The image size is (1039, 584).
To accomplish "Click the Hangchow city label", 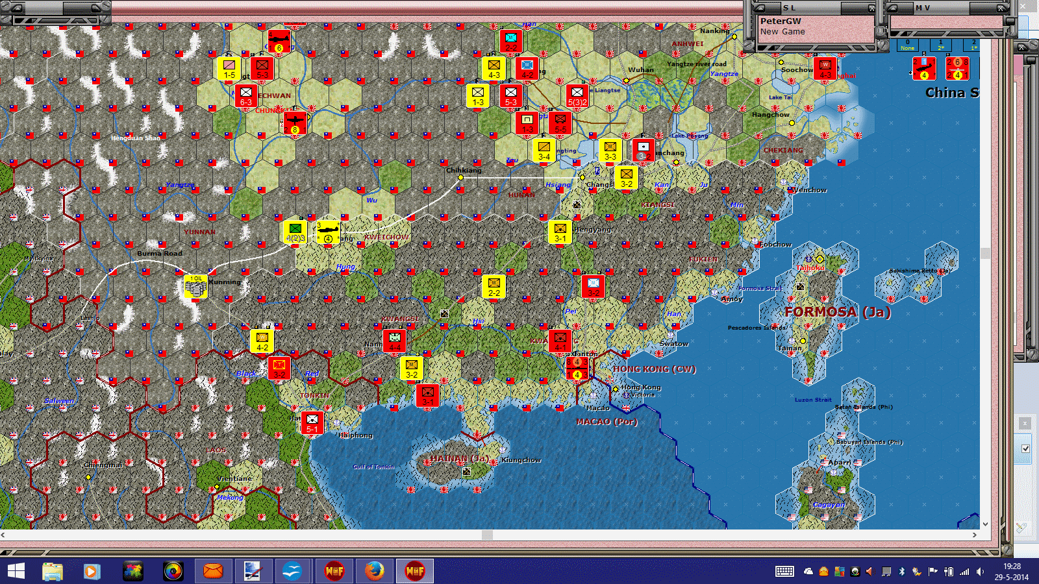I will coord(771,115).
